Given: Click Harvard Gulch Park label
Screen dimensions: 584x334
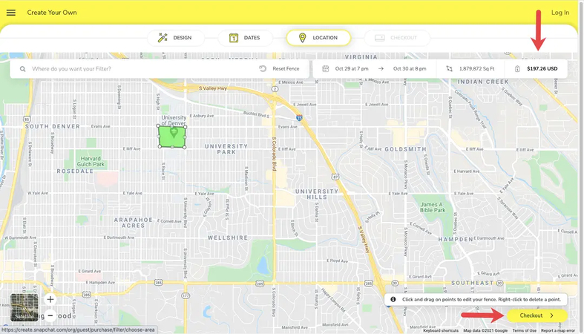Looking at the screenshot, I should 91,161.
